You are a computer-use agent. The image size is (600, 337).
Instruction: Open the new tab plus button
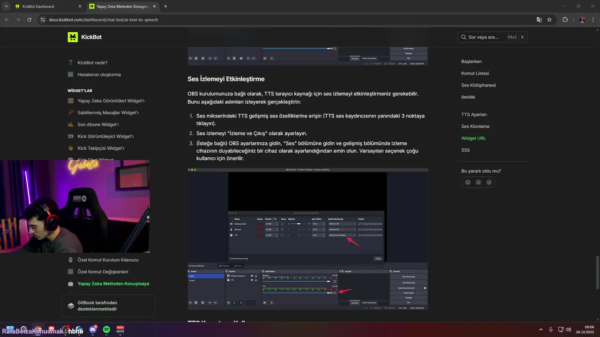click(x=165, y=7)
